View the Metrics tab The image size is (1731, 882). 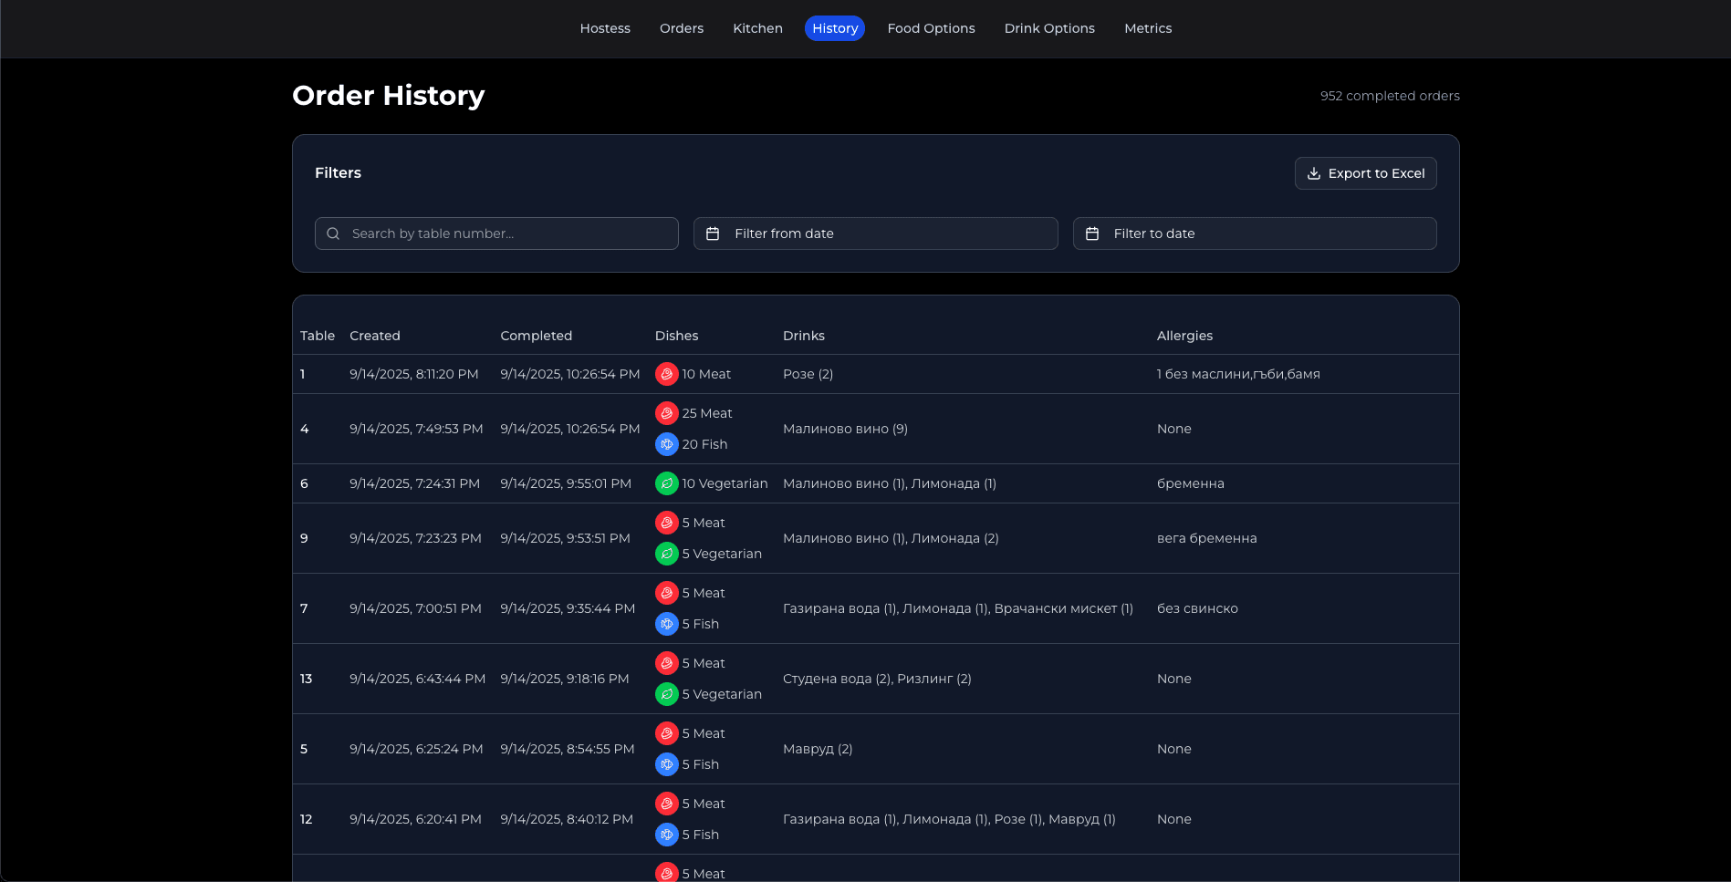[x=1148, y=28]
